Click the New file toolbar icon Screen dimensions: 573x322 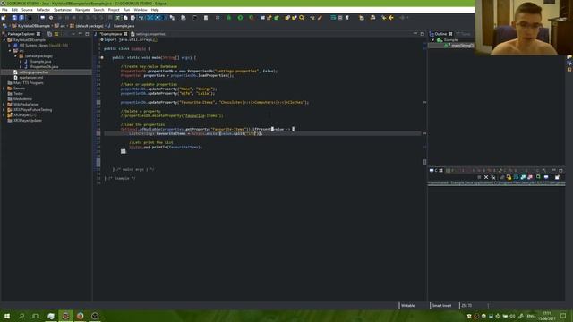coord(4,18)
